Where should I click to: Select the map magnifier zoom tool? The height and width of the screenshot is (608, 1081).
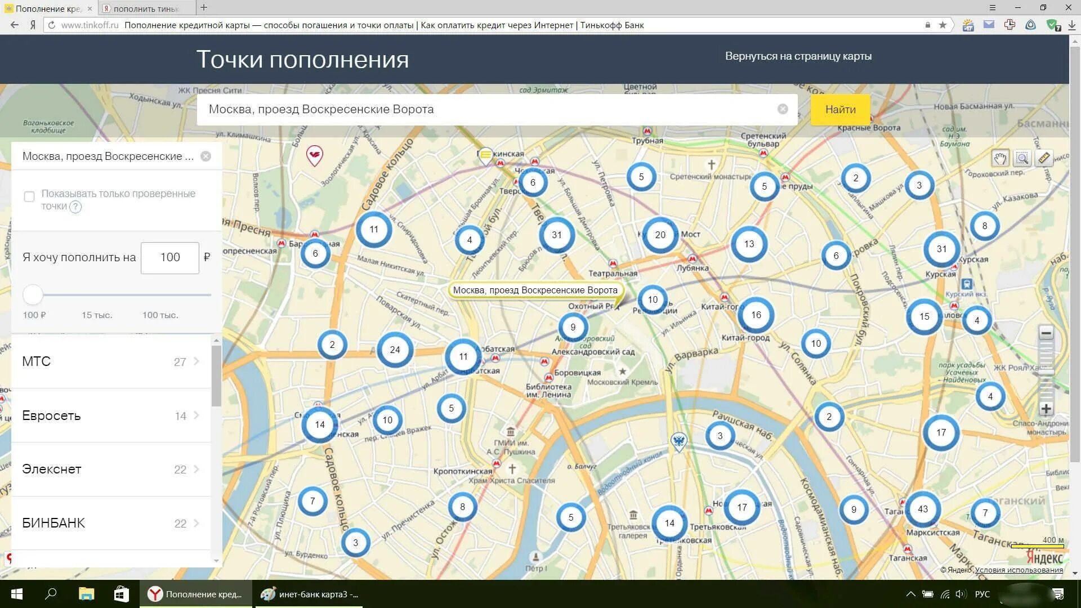[1022, 158]
